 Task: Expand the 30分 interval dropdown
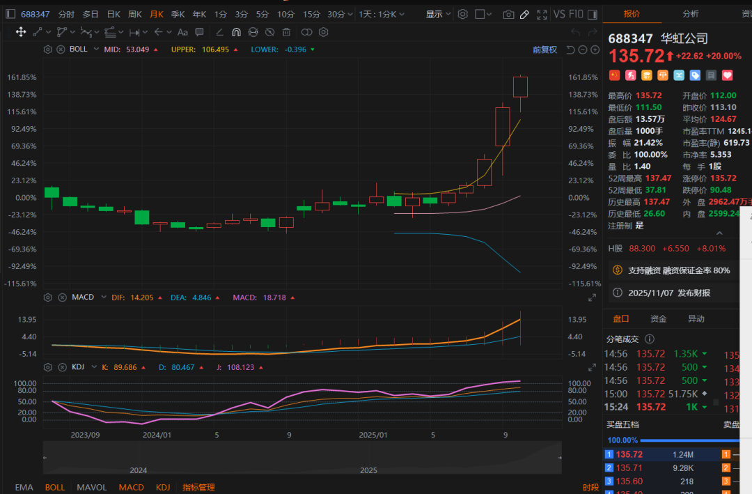click(x=350, y=15)
